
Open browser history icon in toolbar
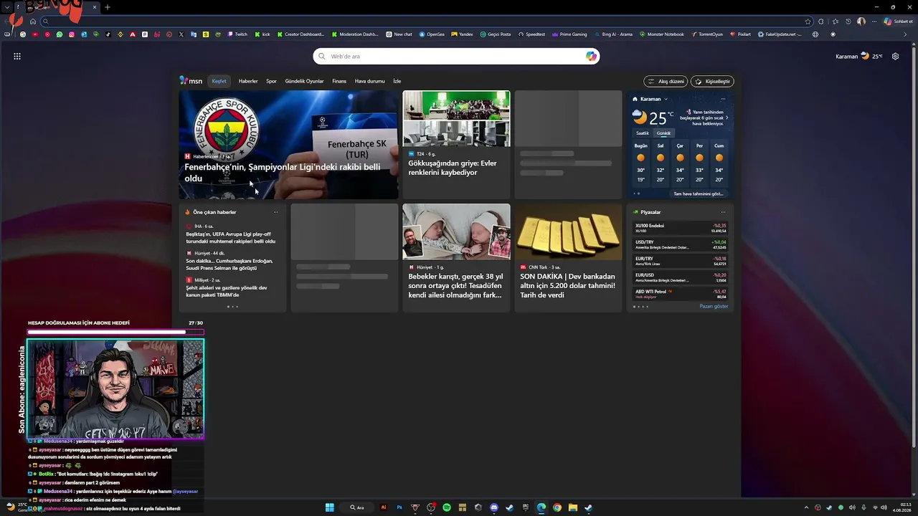point(848,21)
